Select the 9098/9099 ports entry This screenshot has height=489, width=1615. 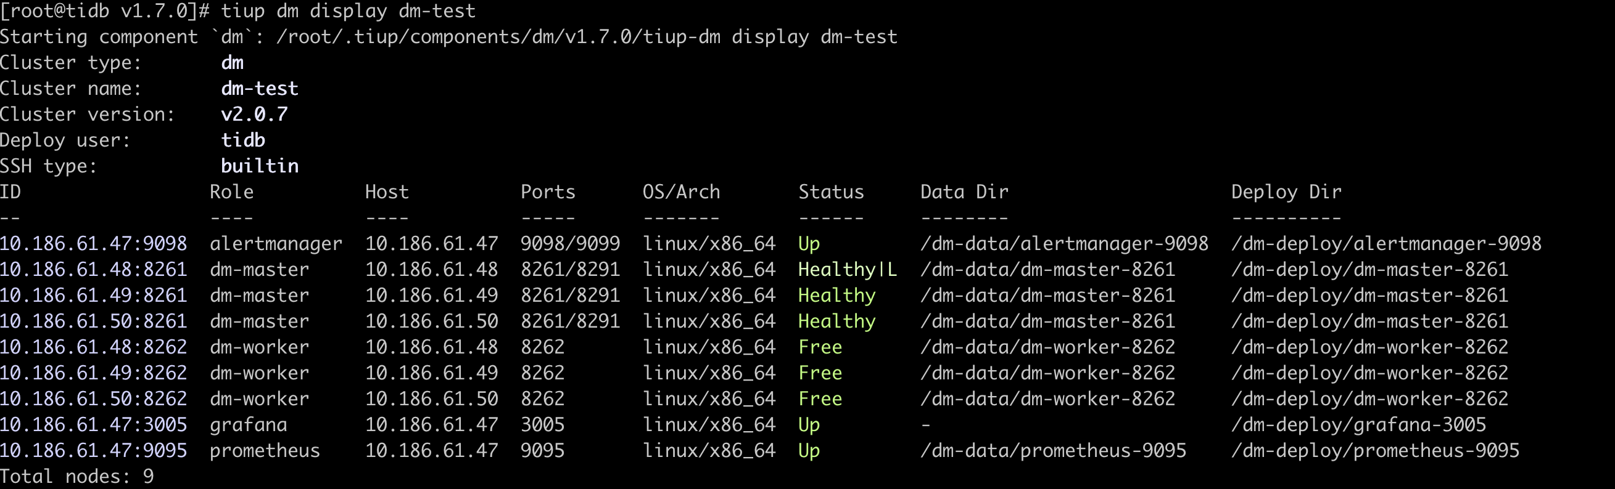click(x=570, y=243)
